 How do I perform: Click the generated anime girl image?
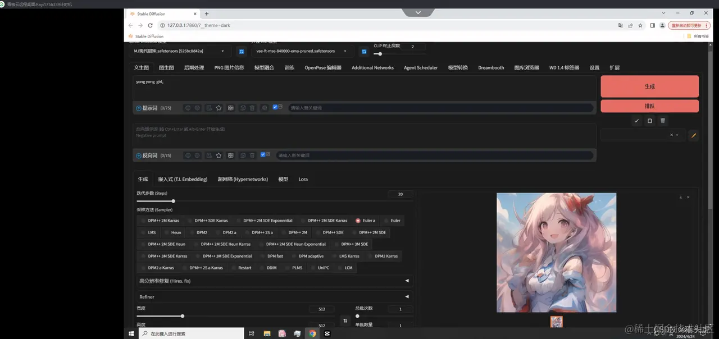point(556,253)
